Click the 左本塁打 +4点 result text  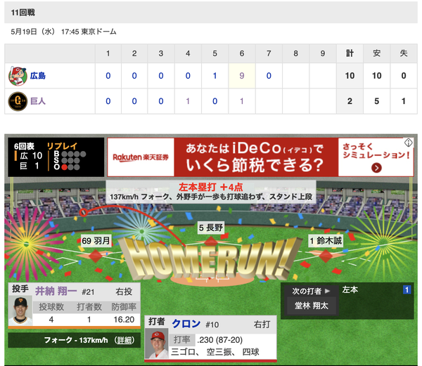point(211,187)
